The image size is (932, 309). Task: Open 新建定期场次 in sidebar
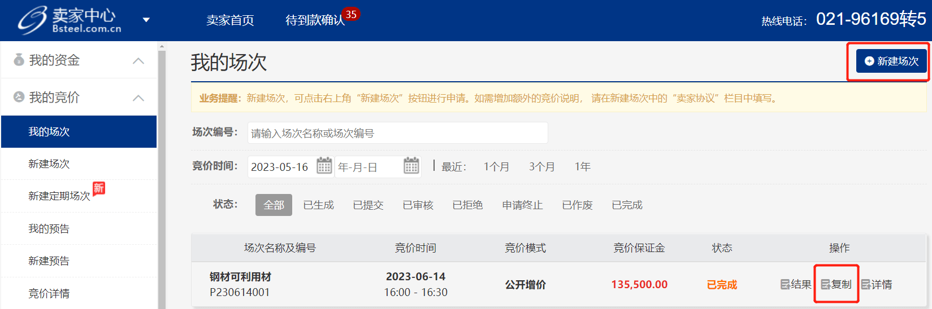59,196
